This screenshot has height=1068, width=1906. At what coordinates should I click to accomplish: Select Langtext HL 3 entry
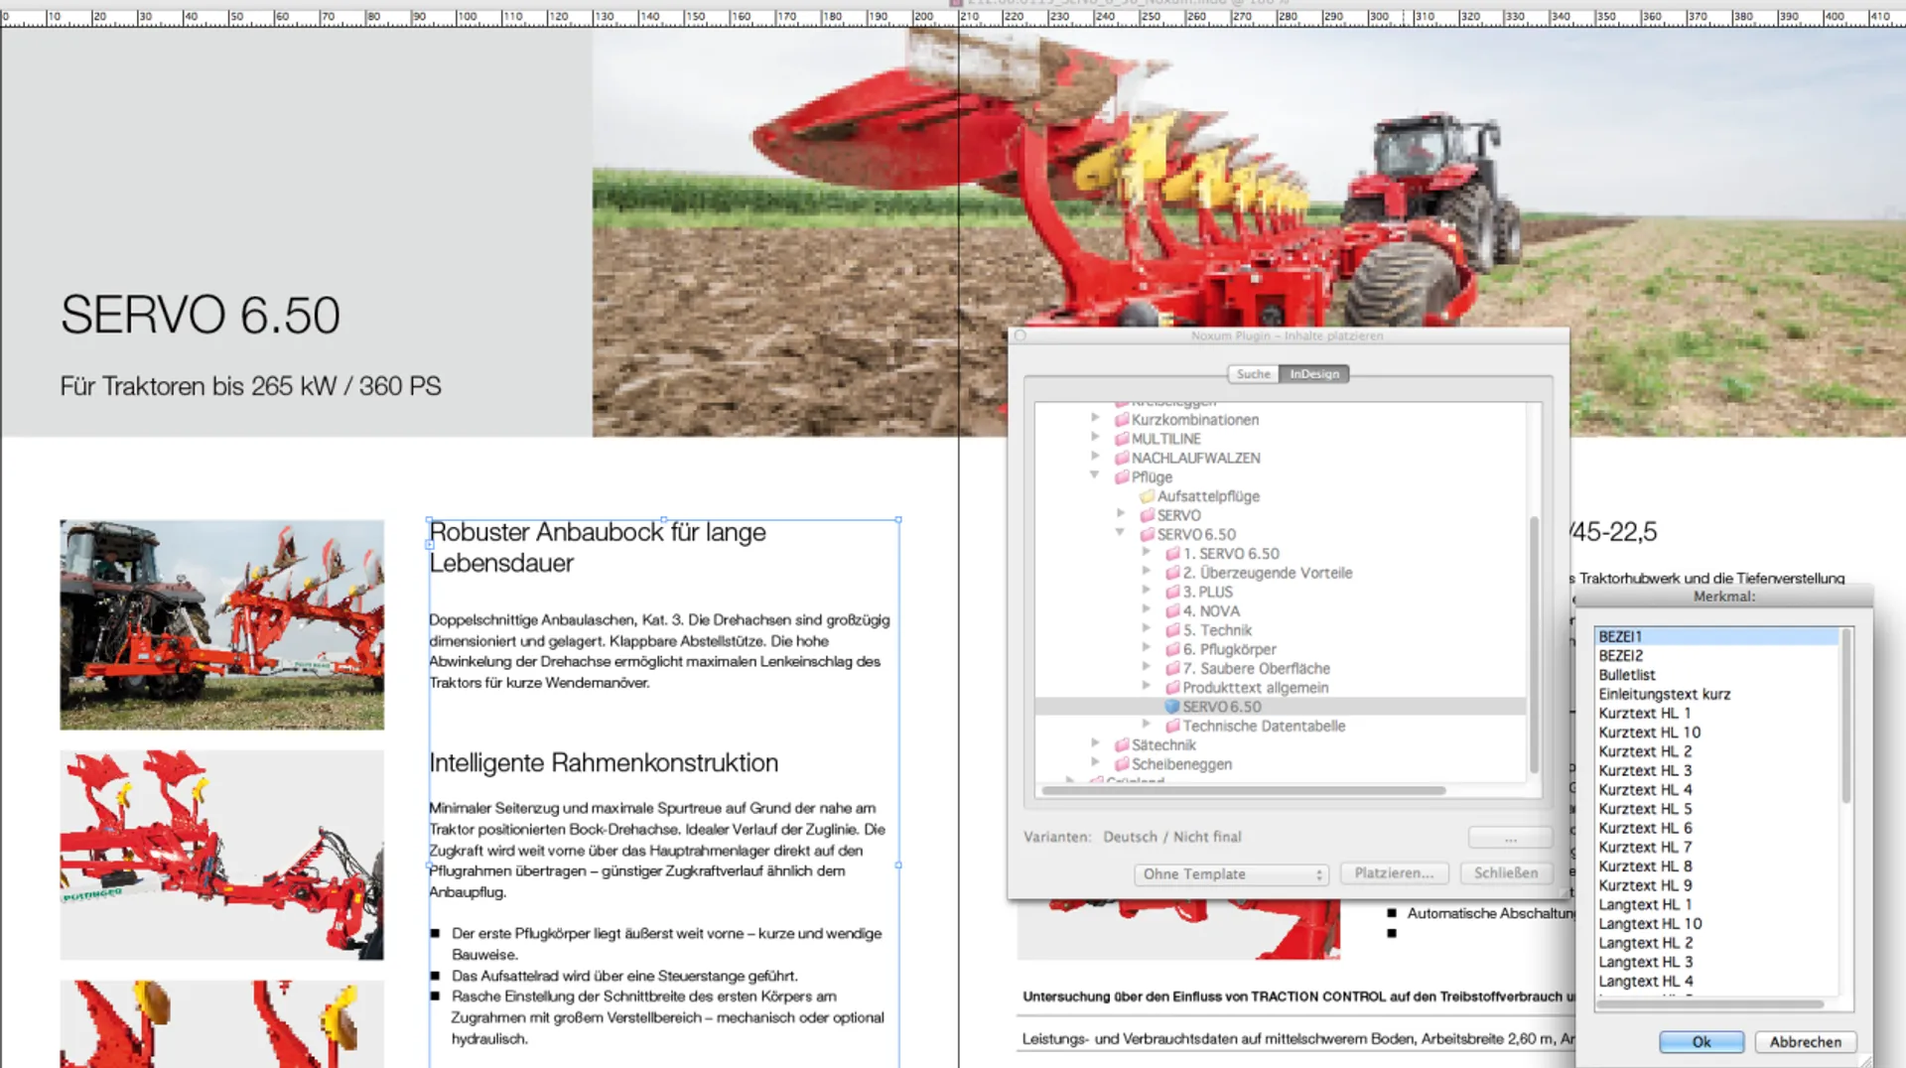click(x=1716, y=962)
